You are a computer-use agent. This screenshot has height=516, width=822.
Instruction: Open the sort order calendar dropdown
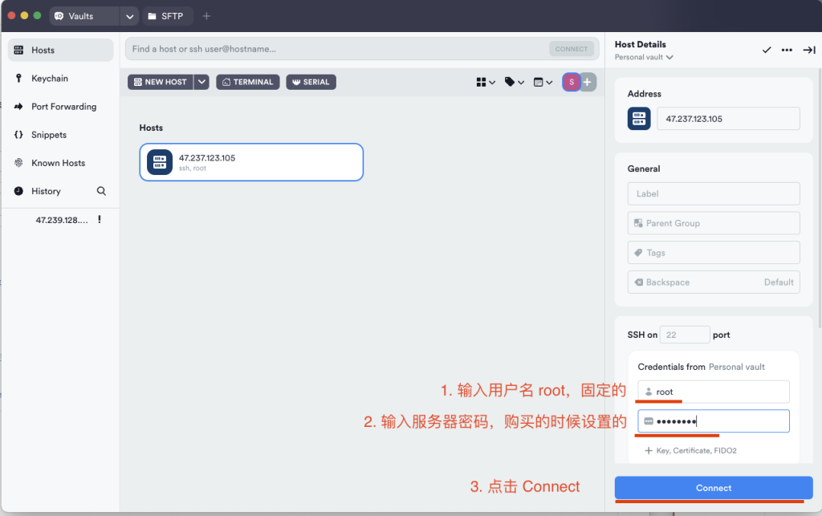click(543, 82)
